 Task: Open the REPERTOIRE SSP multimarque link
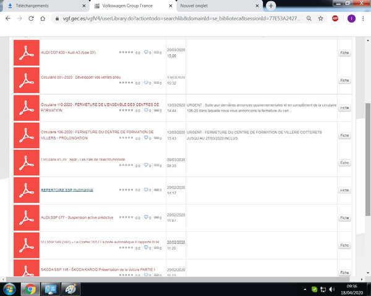[x=67, y=190]
